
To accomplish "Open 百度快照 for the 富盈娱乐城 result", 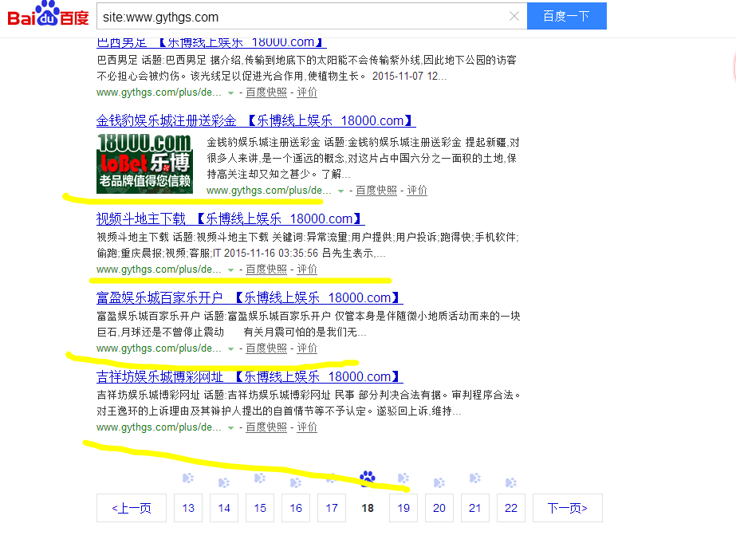I will pos(266,348).
